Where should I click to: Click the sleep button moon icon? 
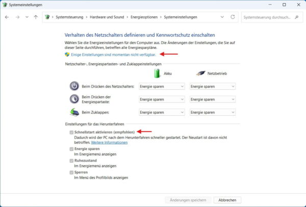tap(74, 99)
